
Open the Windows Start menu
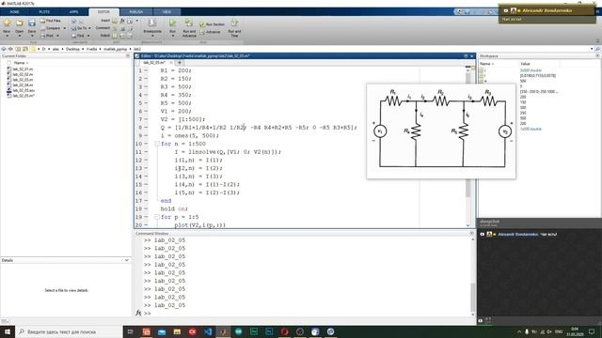point(7,331)
